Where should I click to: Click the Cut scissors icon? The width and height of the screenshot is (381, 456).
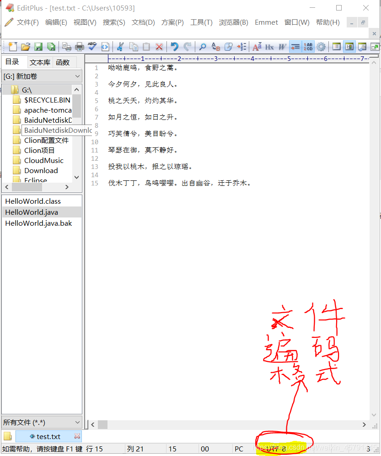[x=120, y=47]
